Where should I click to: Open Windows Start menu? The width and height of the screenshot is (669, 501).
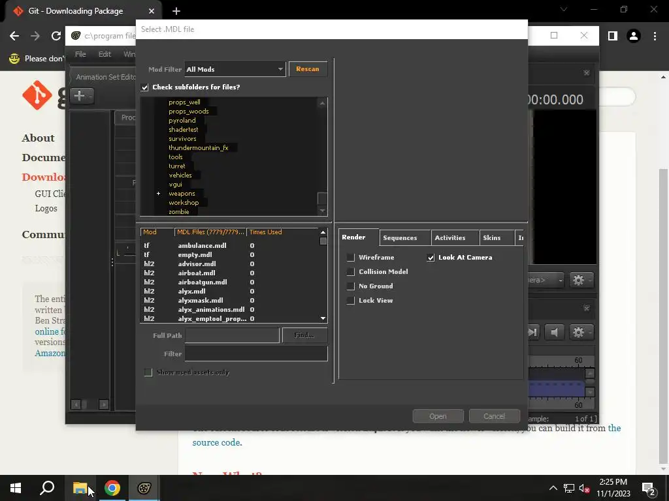click(16, 488)
